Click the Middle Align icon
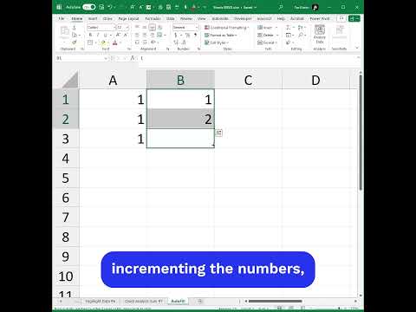The width and height of the screenshot is (416, 312). click(x=145, y=27)
